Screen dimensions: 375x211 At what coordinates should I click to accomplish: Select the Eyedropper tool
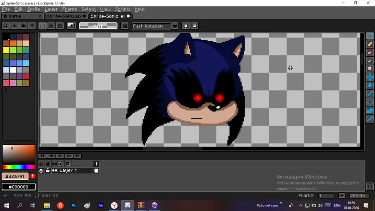tap(370, 61)
